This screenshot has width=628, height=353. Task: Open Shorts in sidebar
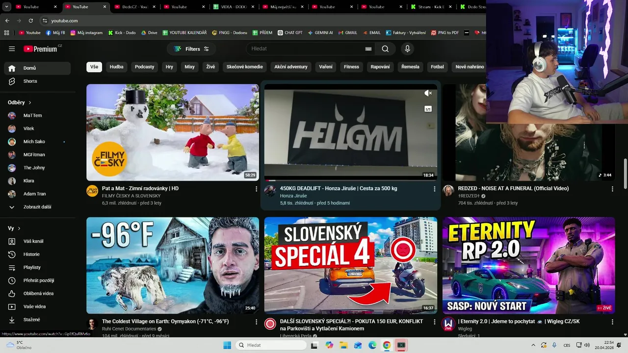coord(37,81)
